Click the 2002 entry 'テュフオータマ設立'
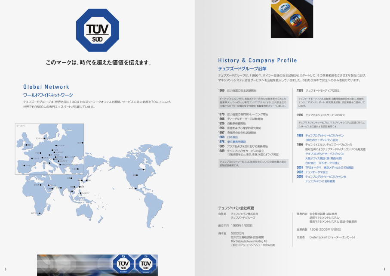Image resolution: width=390 pixels, height=276 pixels. point(316,172)
